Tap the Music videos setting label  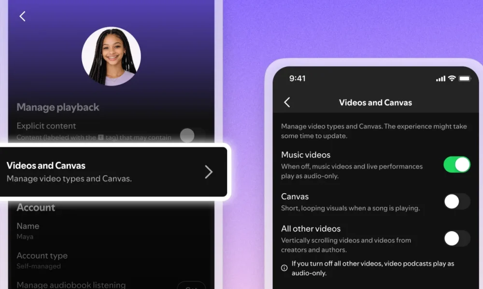tap(306, 155)
